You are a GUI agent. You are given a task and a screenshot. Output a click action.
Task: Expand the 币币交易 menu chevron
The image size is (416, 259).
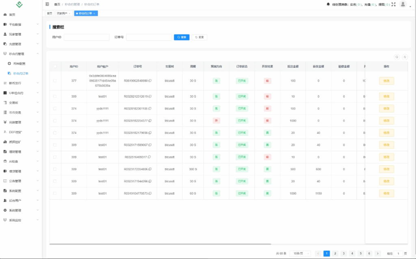(38, 112)
